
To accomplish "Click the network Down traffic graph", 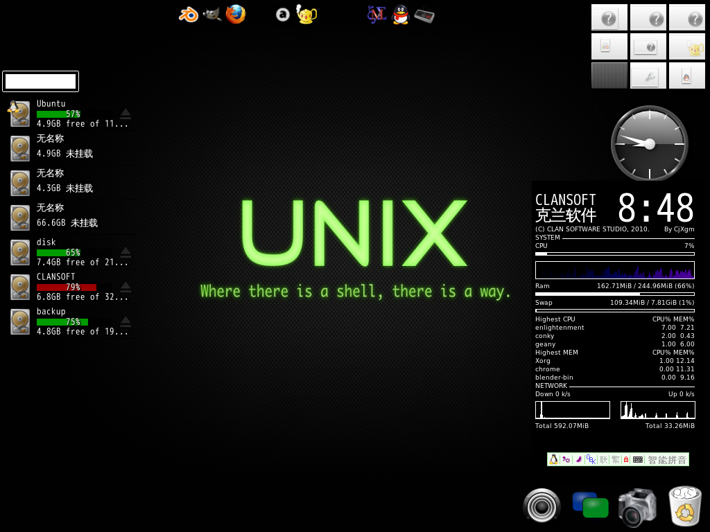I will click(x=572, y=410).
